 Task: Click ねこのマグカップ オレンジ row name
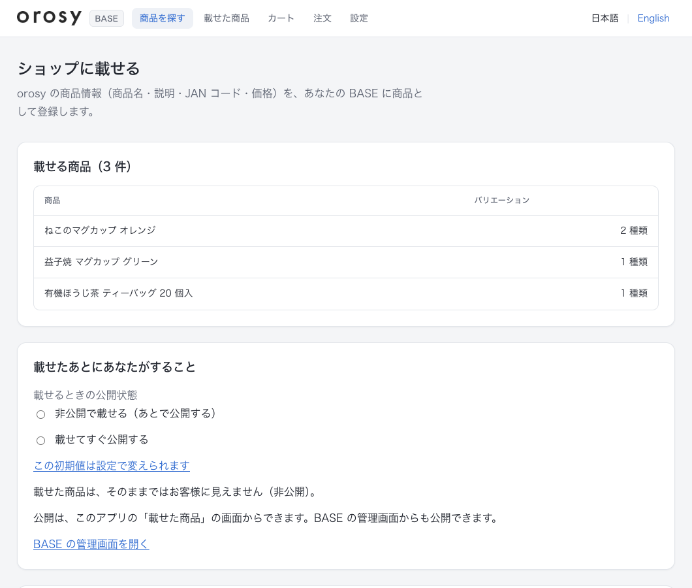[x=100, y=230]
